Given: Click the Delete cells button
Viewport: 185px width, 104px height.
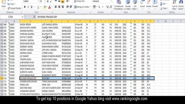Looking at the screenshot, I should (149, 5).
